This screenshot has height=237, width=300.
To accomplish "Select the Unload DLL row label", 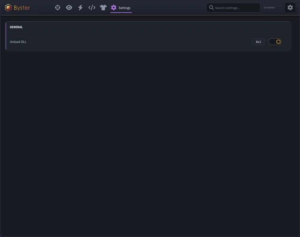I will coord(18,42).
